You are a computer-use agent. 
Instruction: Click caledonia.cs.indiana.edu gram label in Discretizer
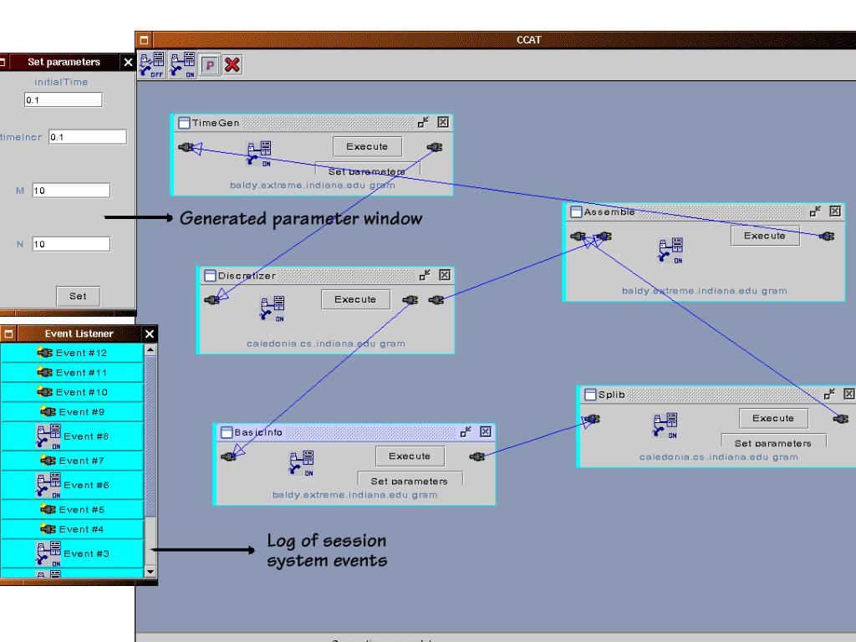pyautogui.click(x=326, y=344)
